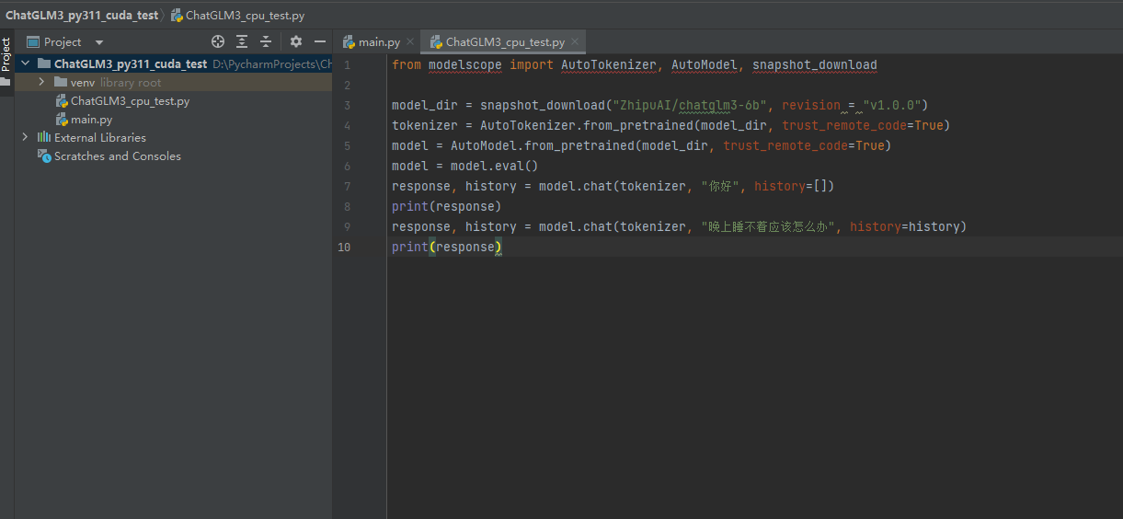Click folder icon below Project side tab
1123x519 pixels.
pos(5,82)
